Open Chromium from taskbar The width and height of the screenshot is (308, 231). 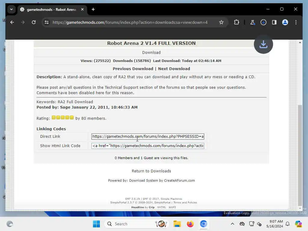[x=204, y=224]
